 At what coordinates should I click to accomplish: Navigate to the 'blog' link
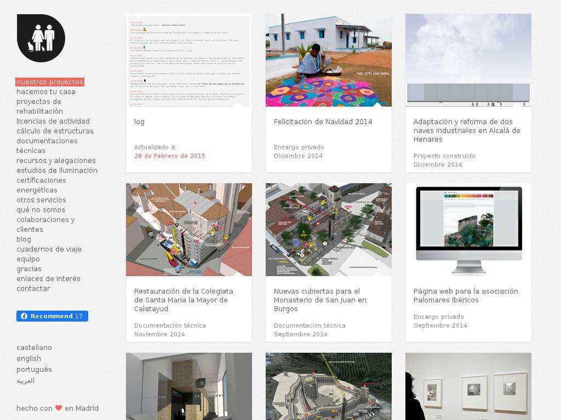(x=24, y=240)
